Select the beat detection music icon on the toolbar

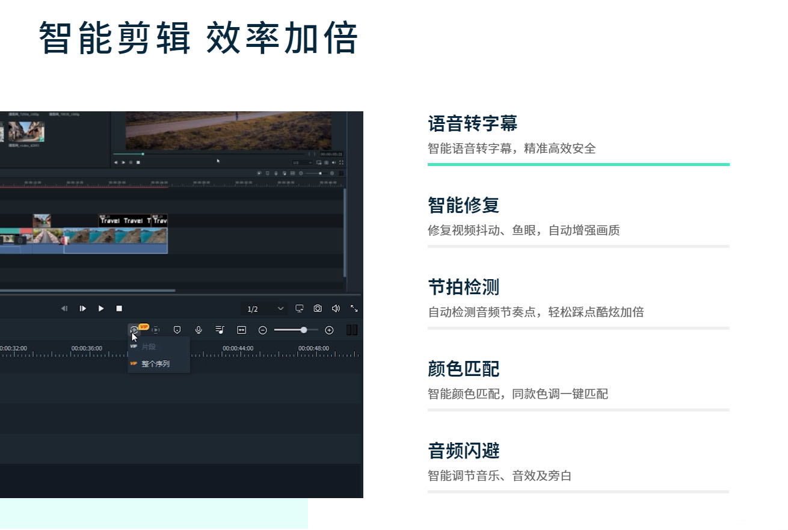pyautogui.click(x=220, y=330)
